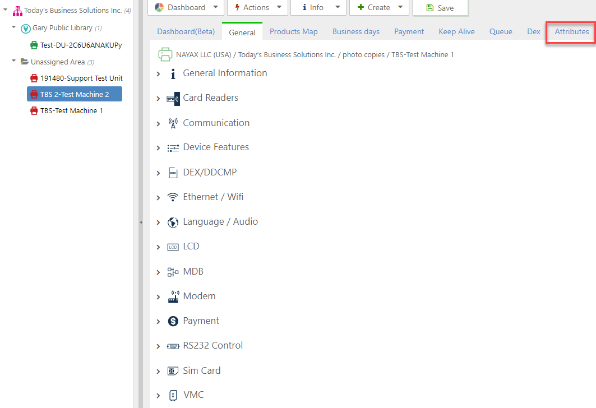The height and width of the screenshot is (408, 596).
Task: Click the green printer icon in breadcrumb
Action: (x=165, y=54)
